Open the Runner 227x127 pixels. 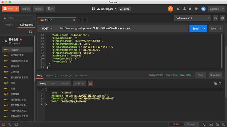pyautogui.click(x=38, y=9)
